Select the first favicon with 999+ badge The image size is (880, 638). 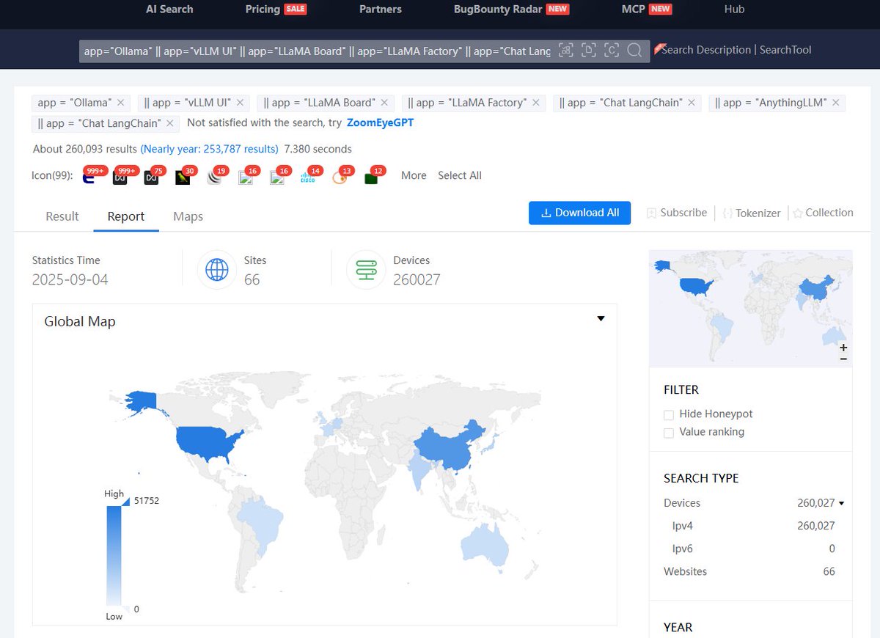pos(89,177)
